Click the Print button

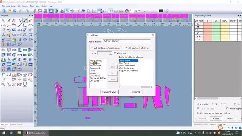[x=230, y=119]
